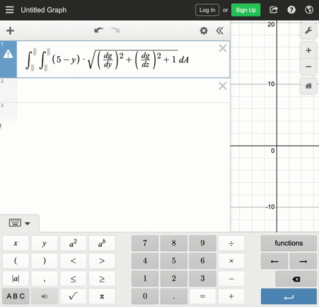Tap the 0 key
The width and height of the screenshot is (319, 307).
tap(145, 296)
